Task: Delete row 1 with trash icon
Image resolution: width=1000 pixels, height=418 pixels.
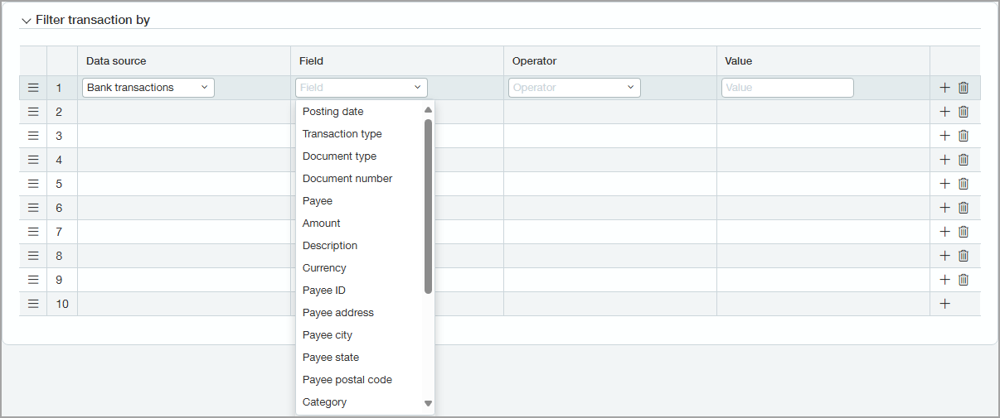Action: click(964, 88)
